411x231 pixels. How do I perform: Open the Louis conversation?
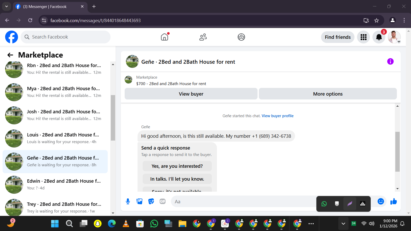(55, 138)
